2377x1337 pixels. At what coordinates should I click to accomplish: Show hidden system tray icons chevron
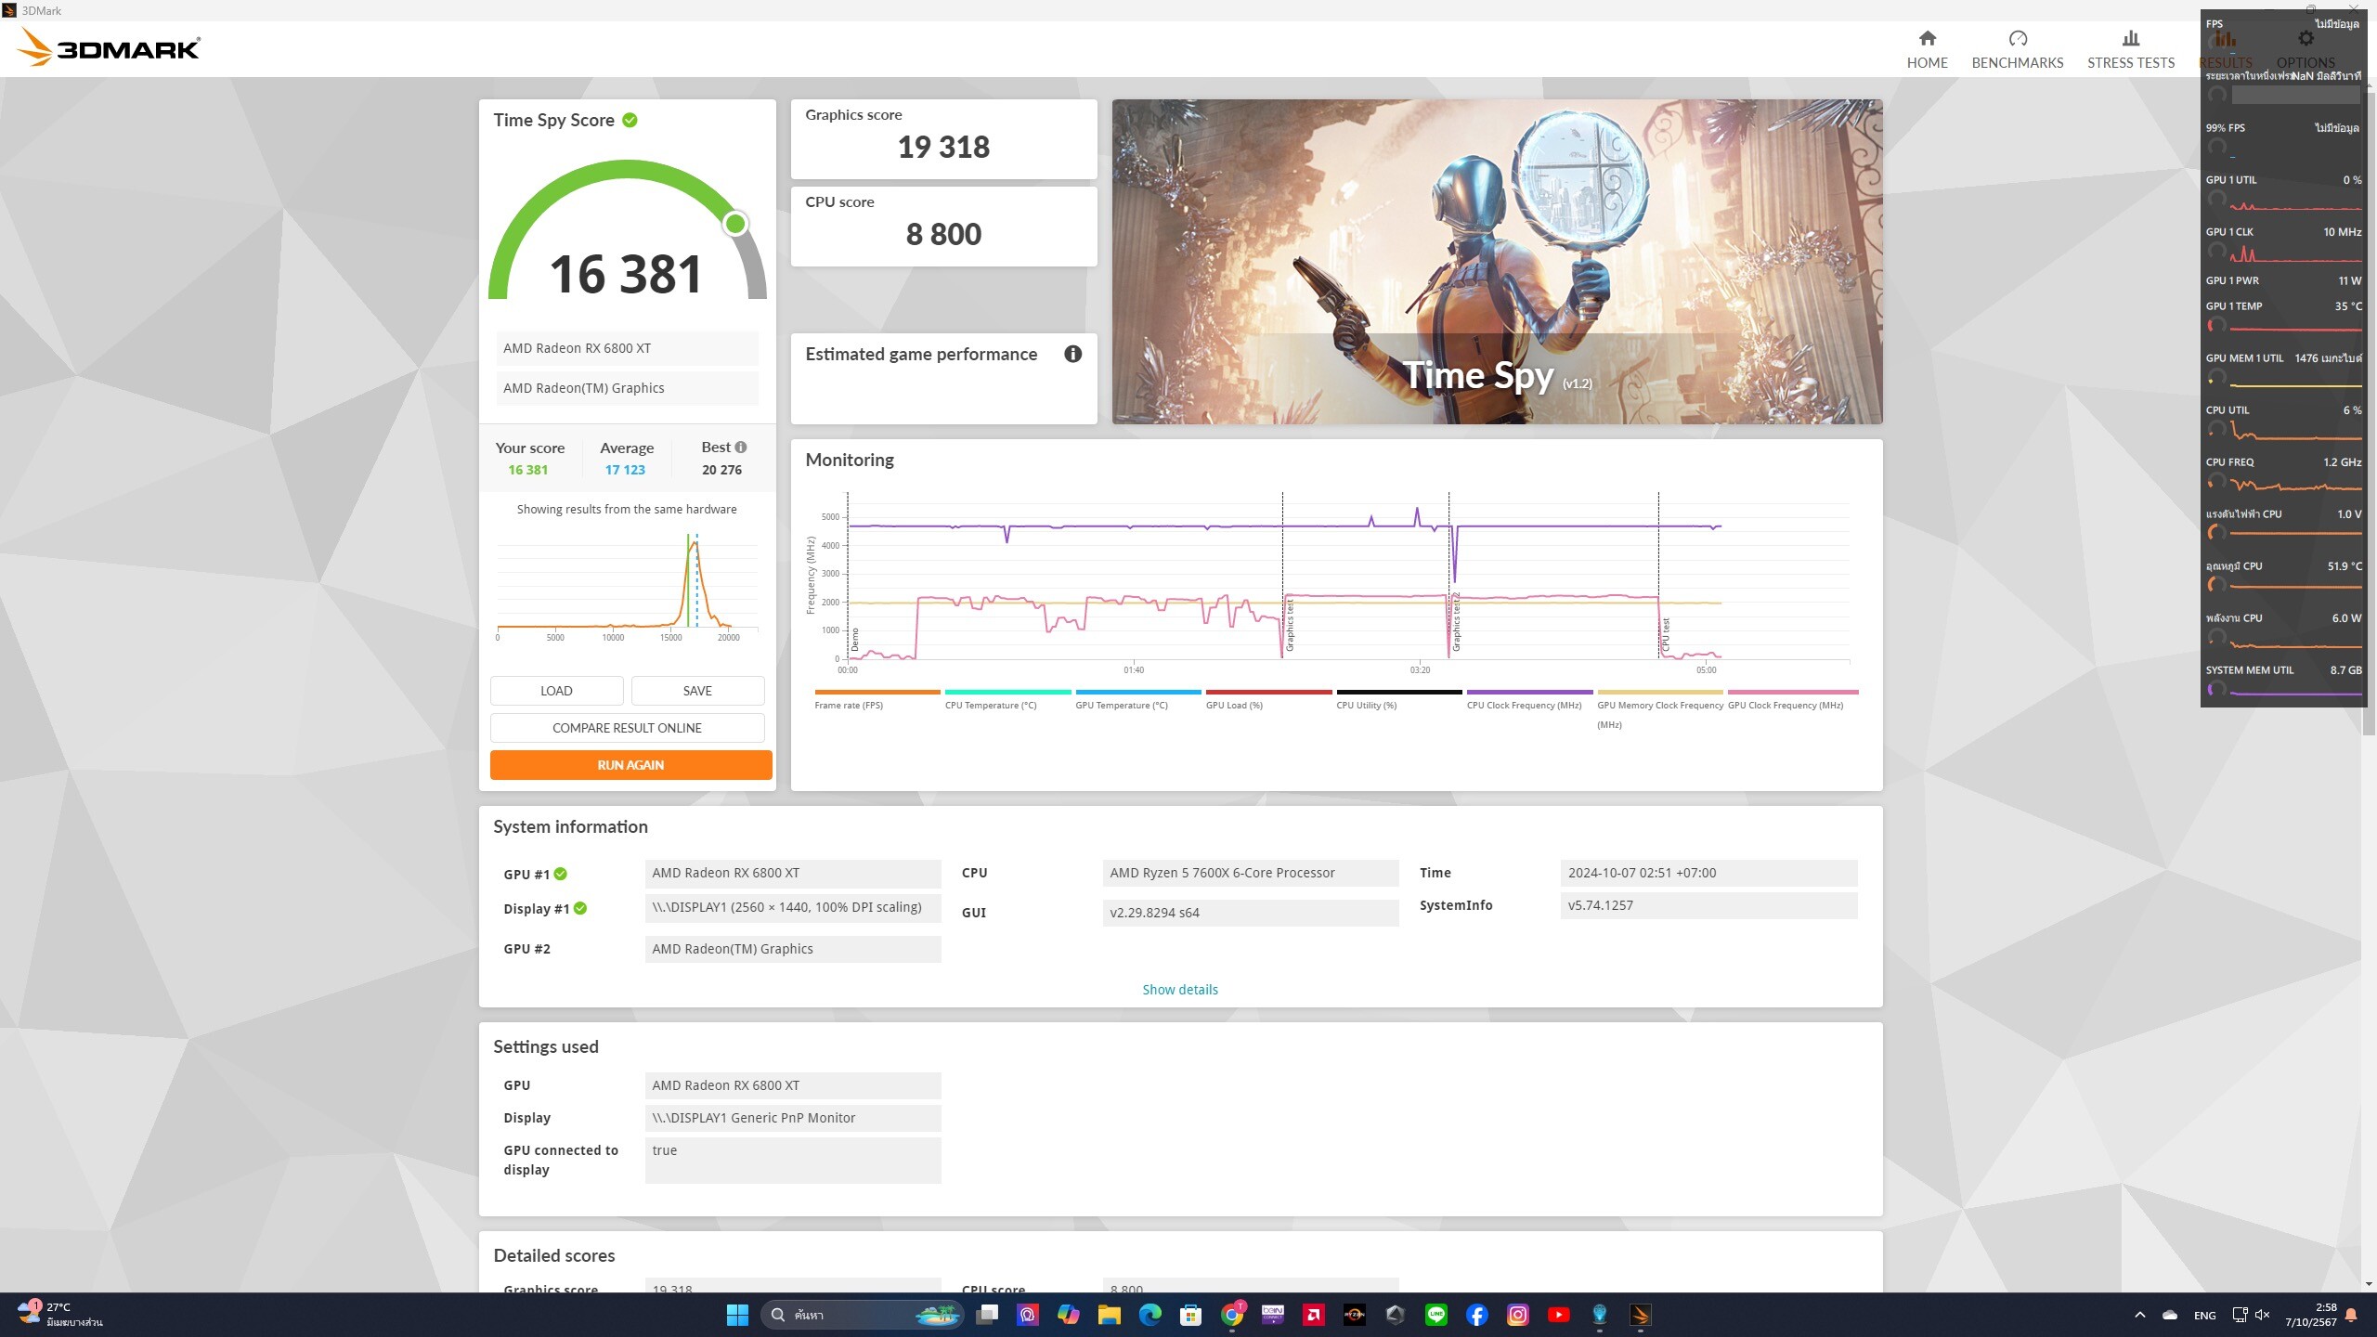2139,1315
